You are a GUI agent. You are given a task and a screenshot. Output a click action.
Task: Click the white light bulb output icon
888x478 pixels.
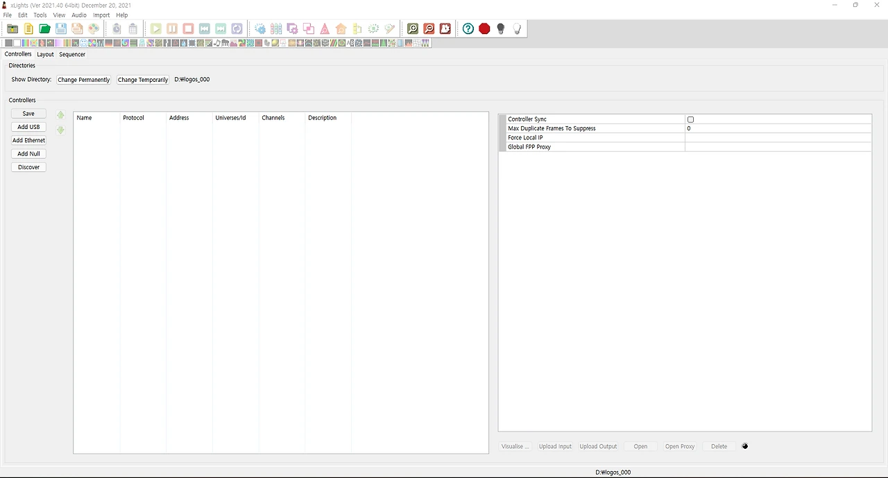pos(517,28)
